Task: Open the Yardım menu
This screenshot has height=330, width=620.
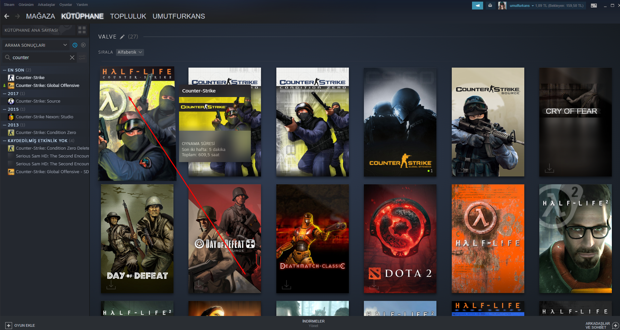Action: 82,5
